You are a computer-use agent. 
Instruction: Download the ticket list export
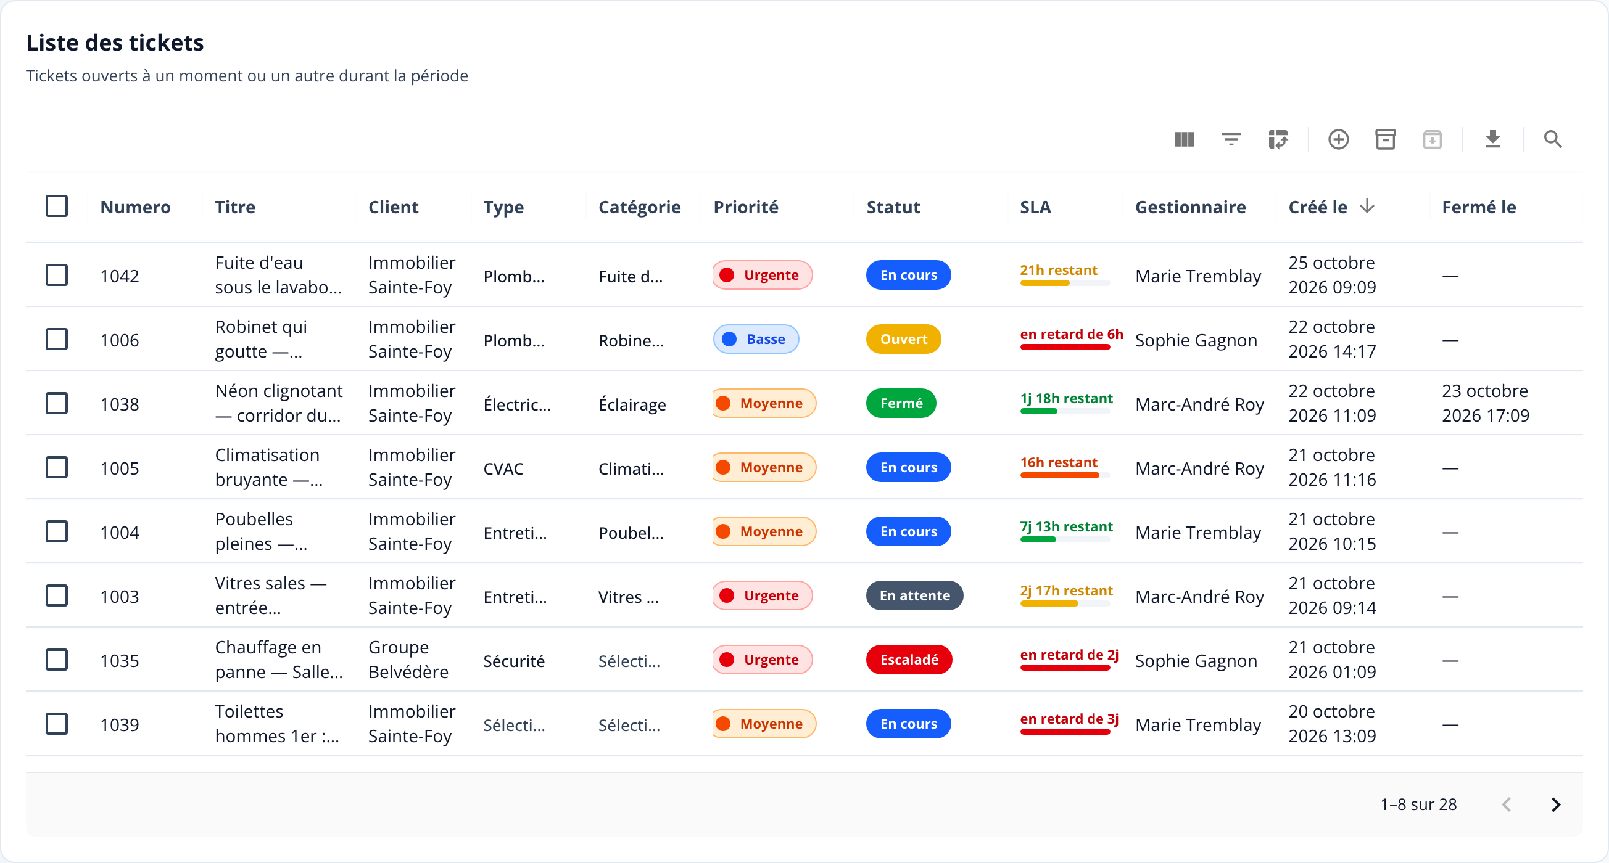(x=1492, y=139)
